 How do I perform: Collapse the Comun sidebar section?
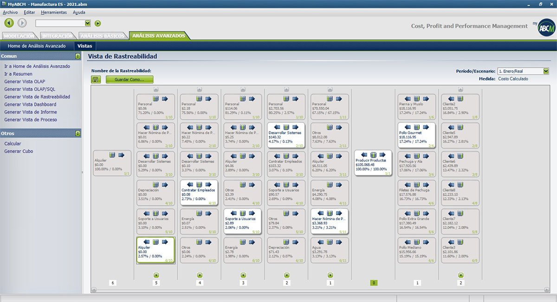click(x=78, y=56)
